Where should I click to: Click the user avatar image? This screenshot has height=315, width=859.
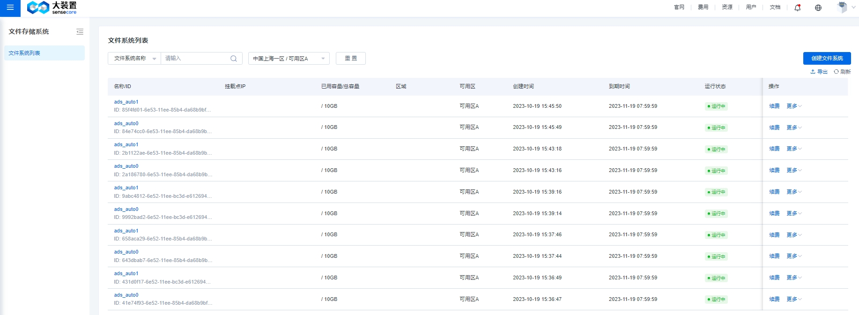point(842,7)
